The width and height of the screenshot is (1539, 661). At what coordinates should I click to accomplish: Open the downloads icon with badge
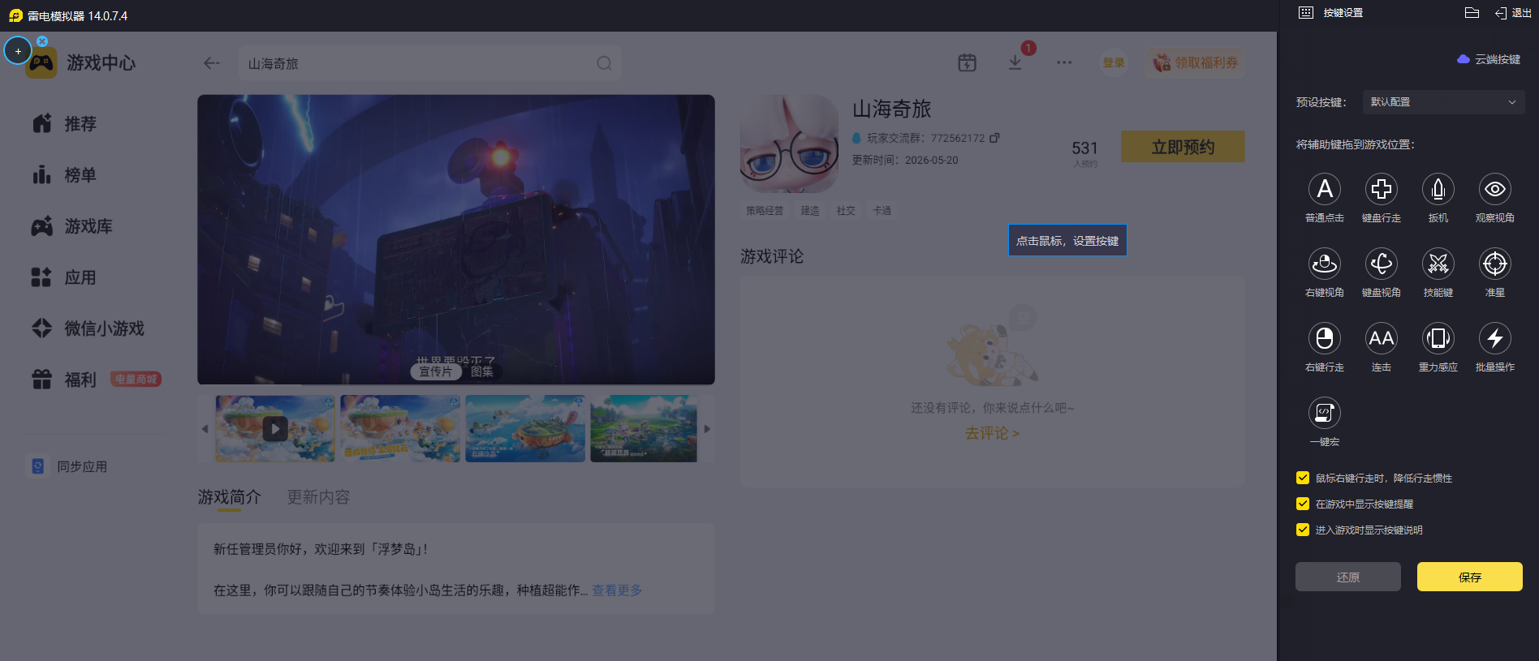(x=1015, y=62)
